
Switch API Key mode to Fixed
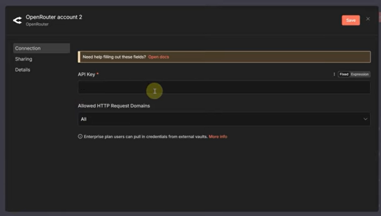[344, 74]
